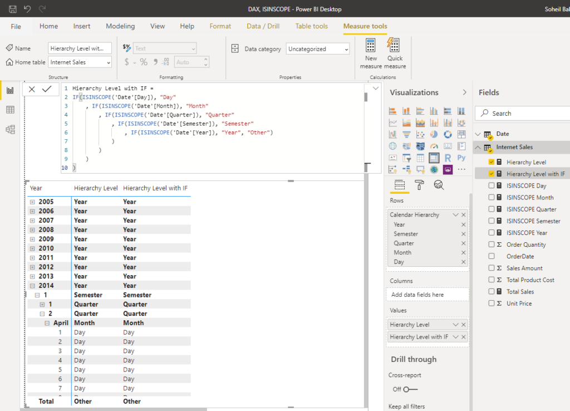Check the Sales Amount field
The width and height of the screenshot is (570, 411).
(492, 268)
